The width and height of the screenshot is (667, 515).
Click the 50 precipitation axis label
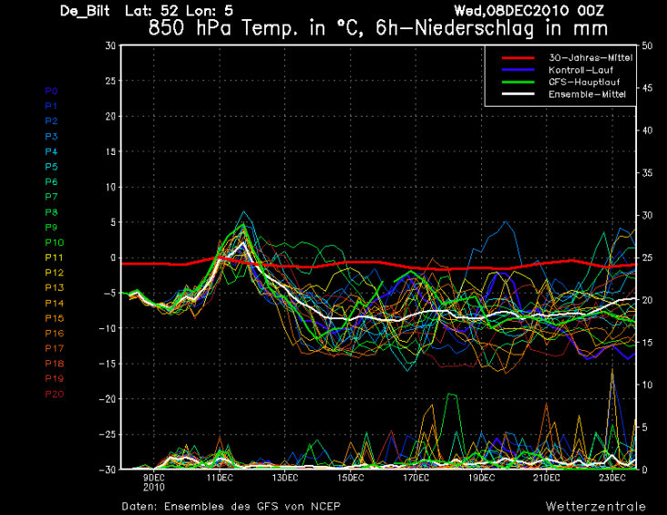[x=647, y=46]
